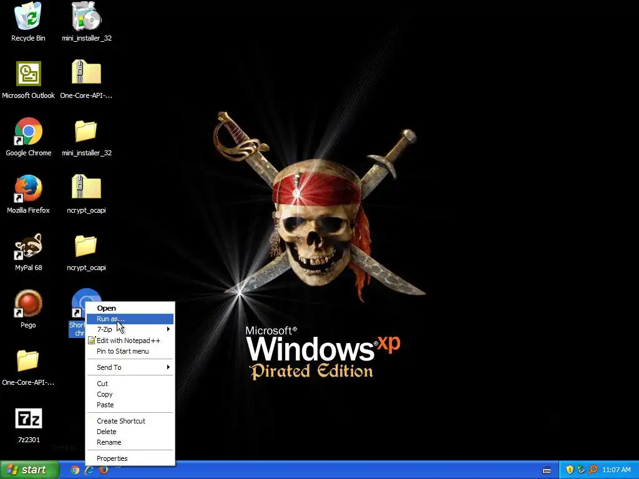Choose Paste in the context menu
The width and height of the screenshot is (639, 479).
coord(130,405)
